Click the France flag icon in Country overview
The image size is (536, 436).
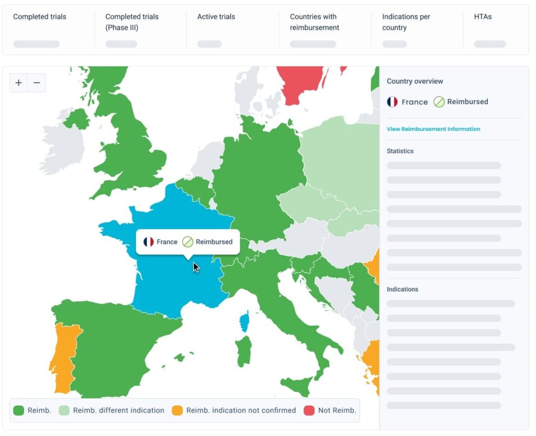(392, 102)
